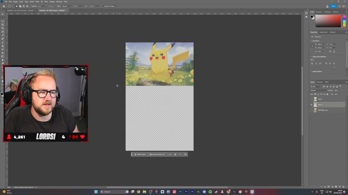Flip layer vertically in Transform section
The height and width of the screenshot is (195, 348).
[334, 51]
